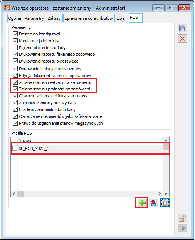Open the Zakazy tab
Screen dimensions: 195x240
[54, 18]
